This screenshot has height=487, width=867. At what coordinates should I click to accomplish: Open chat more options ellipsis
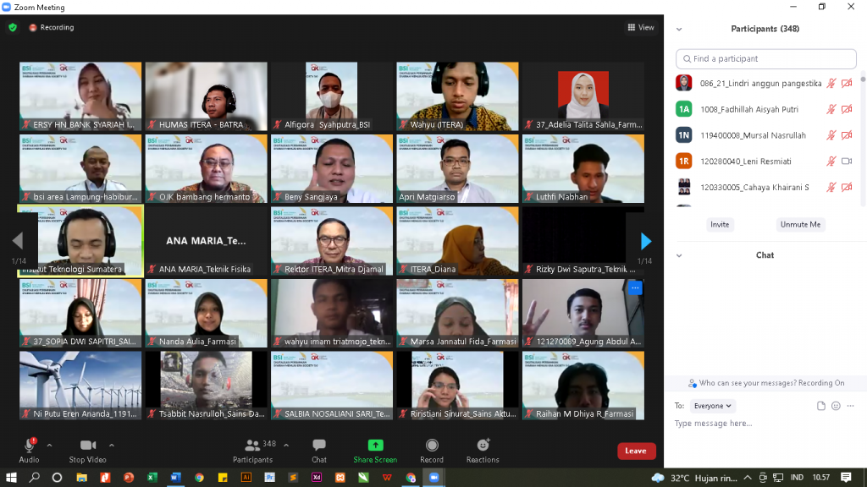point(850,406)
